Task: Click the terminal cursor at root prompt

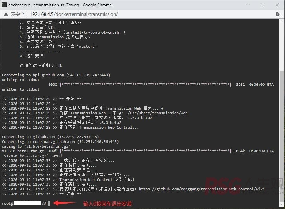Action: 49,203
